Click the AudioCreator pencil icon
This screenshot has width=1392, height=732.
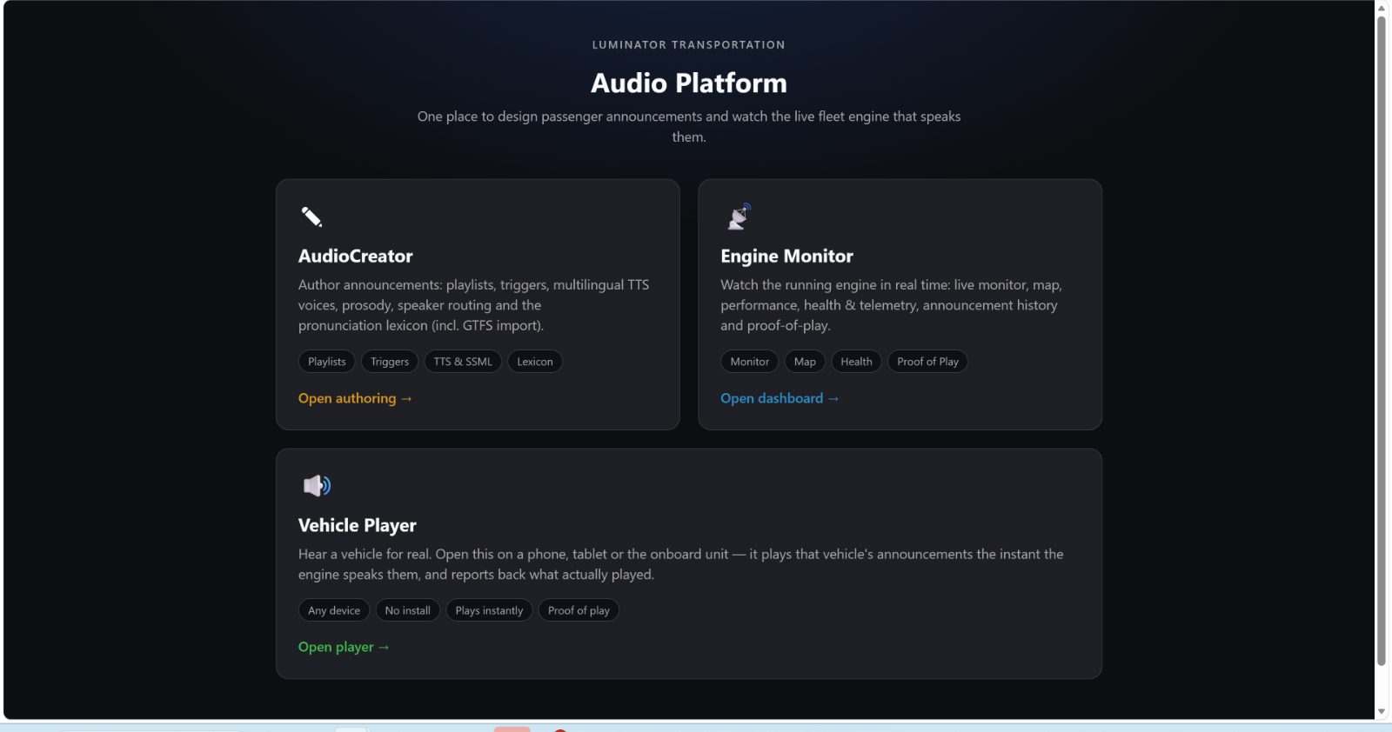tap(311, 216)
